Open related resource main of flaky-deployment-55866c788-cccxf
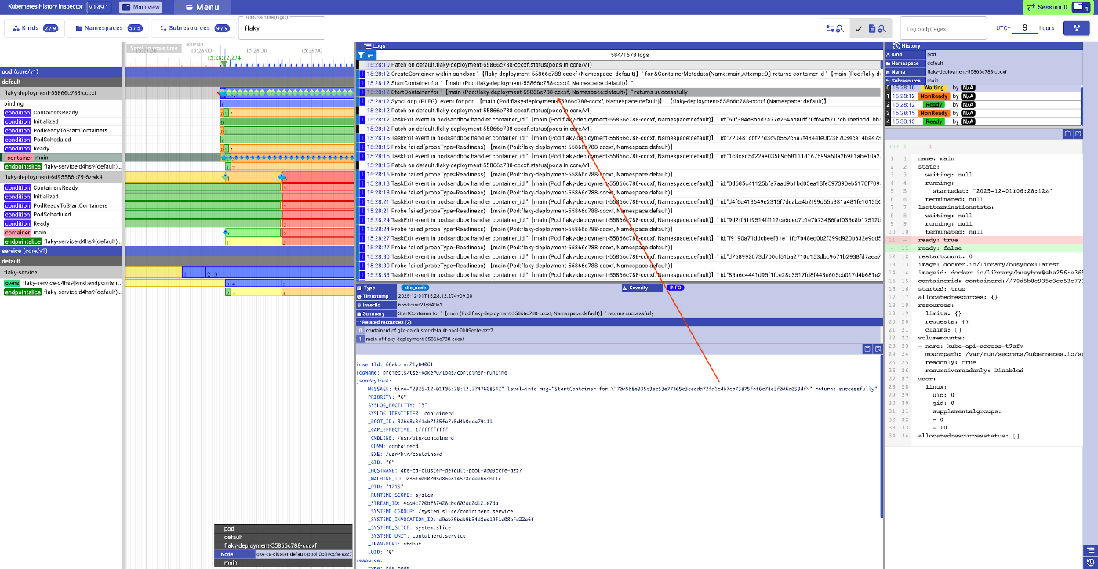Viewport: 1098px width, 569px height. pyautogui.click(x=620, y=339)
